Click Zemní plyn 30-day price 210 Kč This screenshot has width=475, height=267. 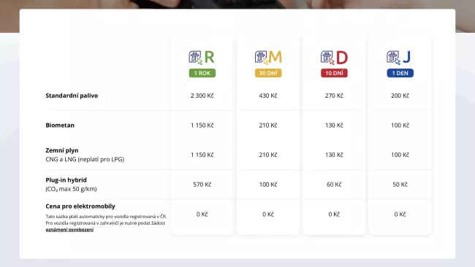(x=268, y=155)
